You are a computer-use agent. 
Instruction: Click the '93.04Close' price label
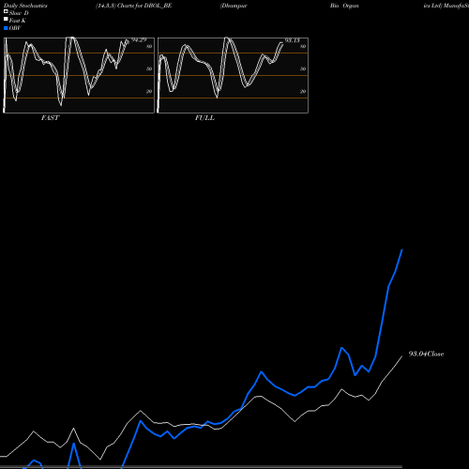[426, 354]
